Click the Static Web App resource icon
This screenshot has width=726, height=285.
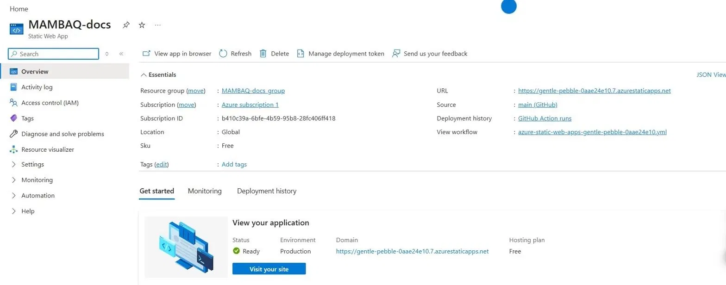[x=17, y=29]
